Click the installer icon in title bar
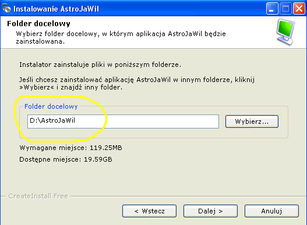307x225 pixels. (6, 8)
